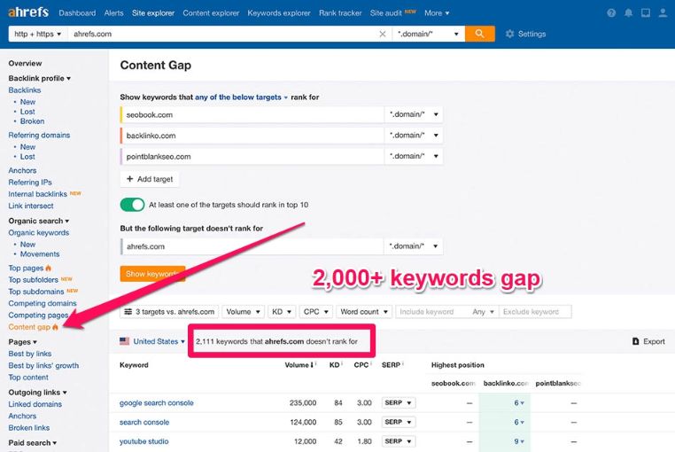Open the KD filter dropdown

(282, 312)
